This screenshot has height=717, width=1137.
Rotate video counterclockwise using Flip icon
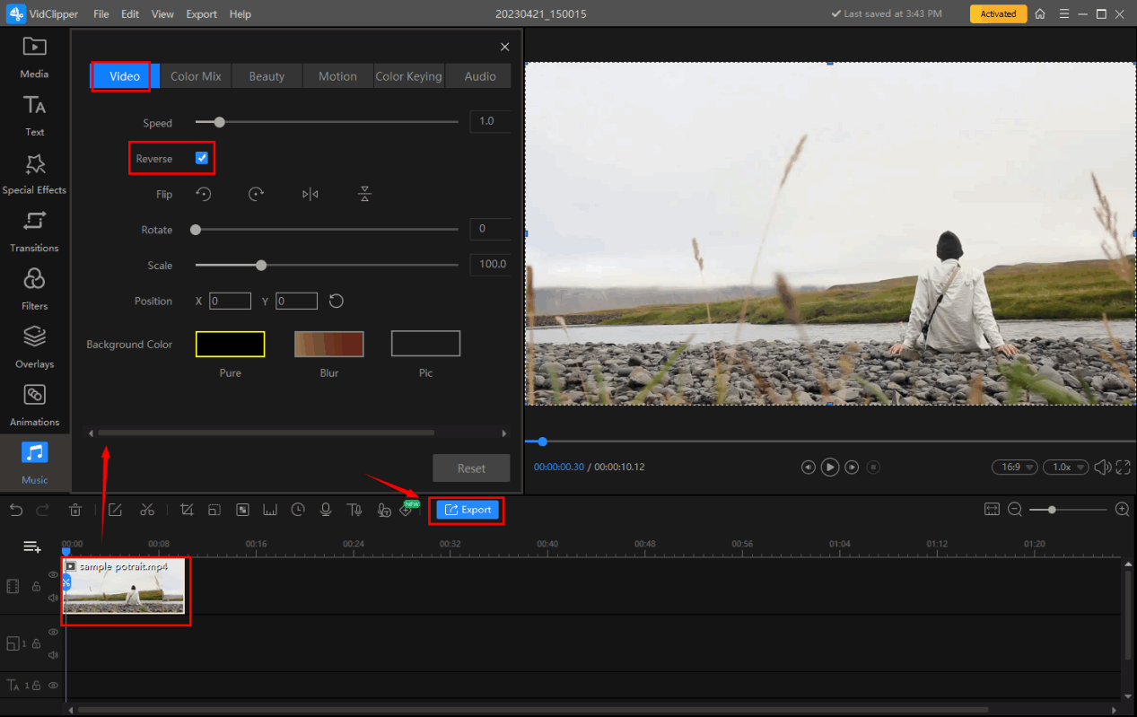tap(204, 194)
